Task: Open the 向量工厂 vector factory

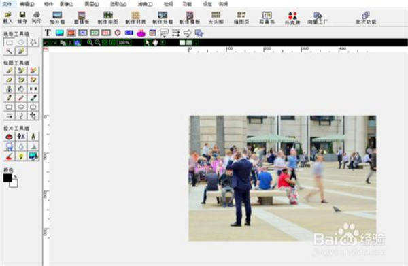Action: tap(318, 18)
